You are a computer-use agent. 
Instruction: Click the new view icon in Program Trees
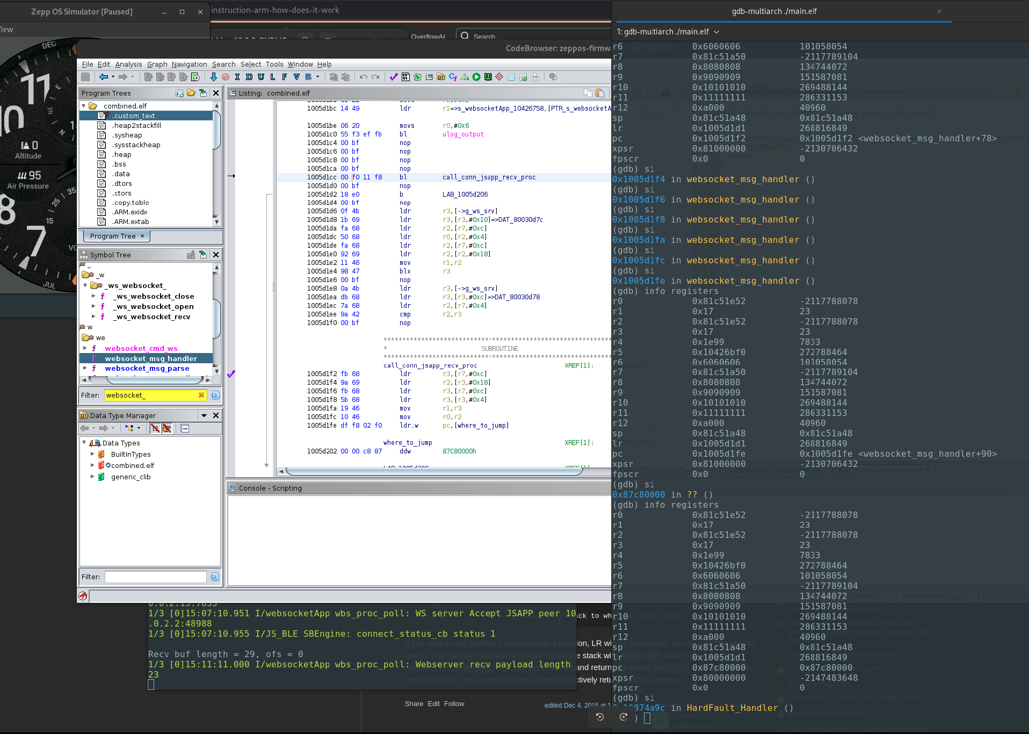tap(179, 93)
